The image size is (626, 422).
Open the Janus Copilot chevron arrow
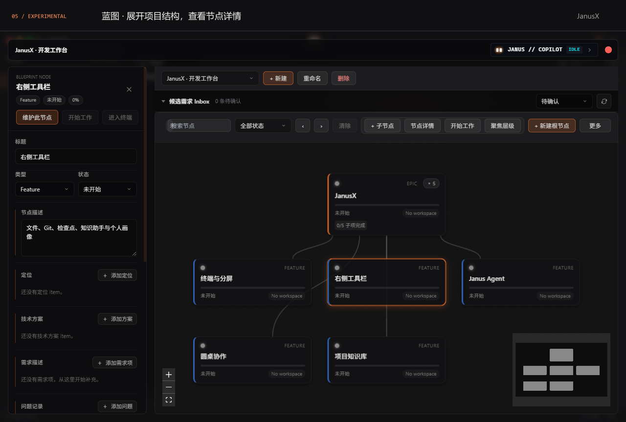[x=589, y=50]
